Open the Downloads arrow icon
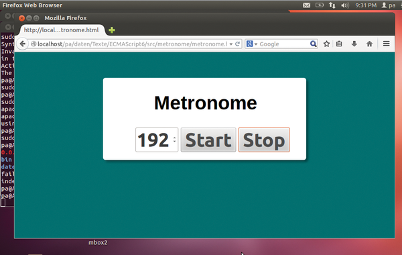The image size is (402, 255). (354, 44)
